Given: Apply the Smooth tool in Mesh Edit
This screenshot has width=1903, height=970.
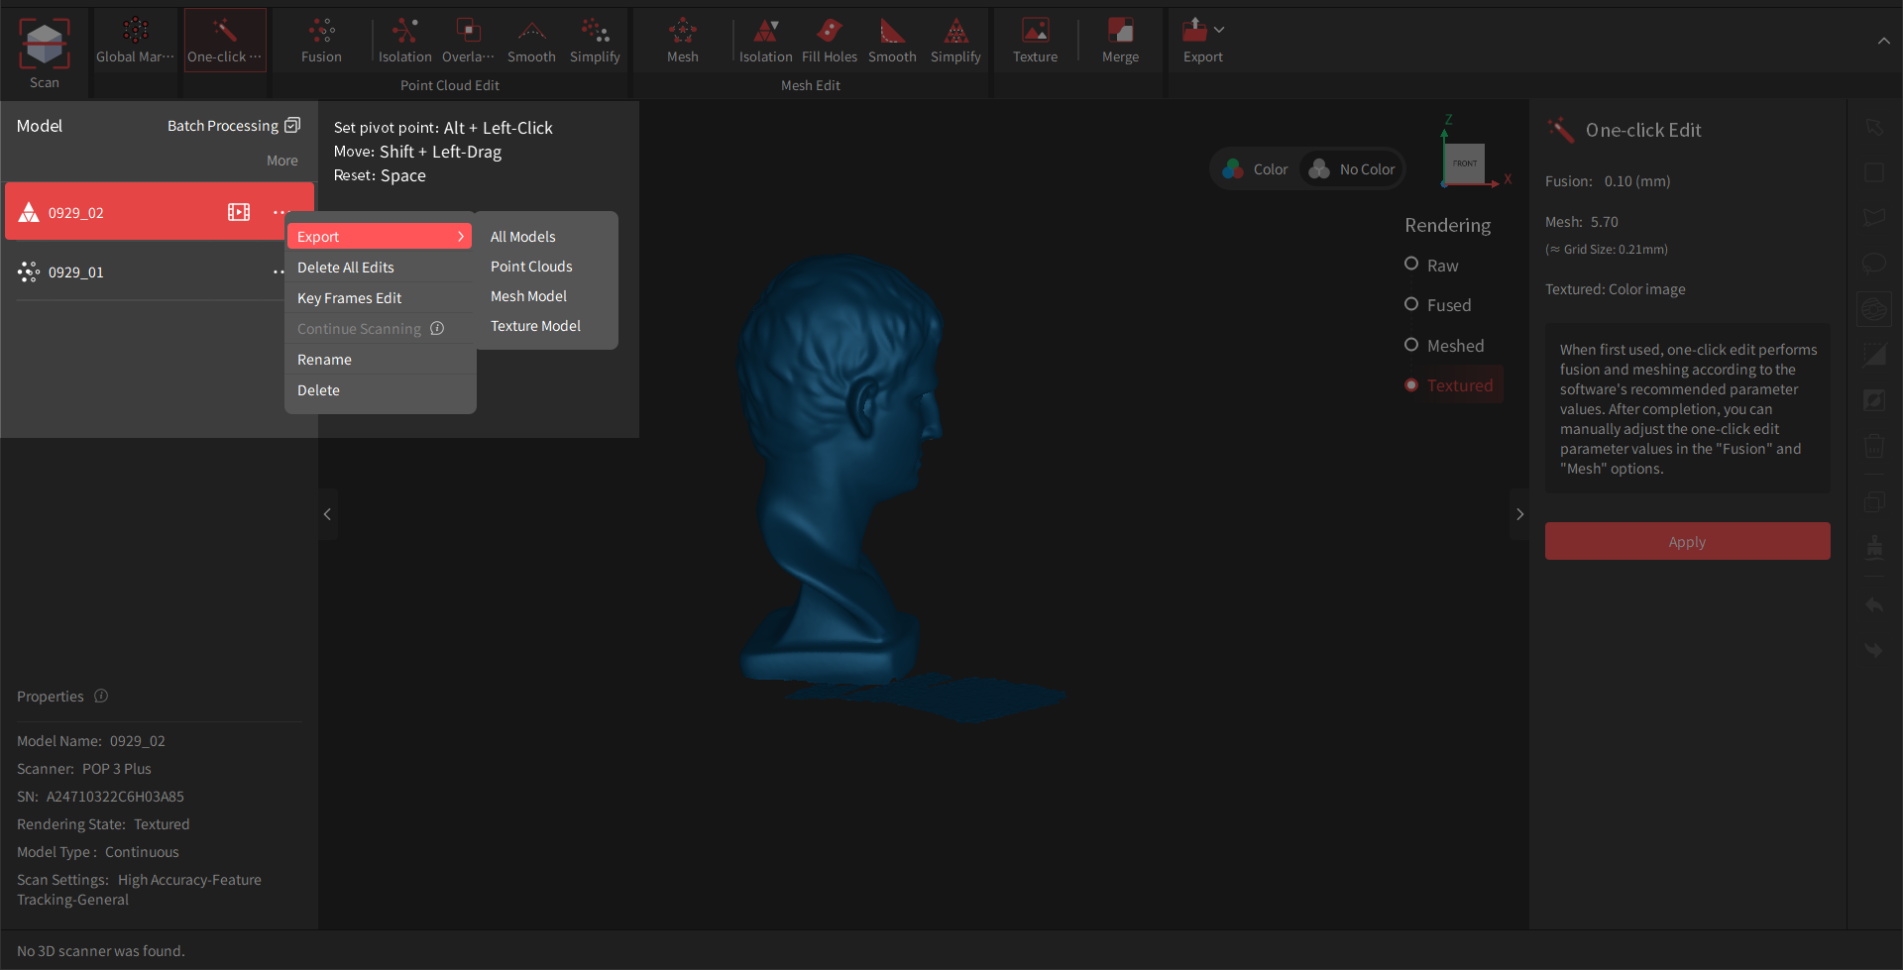Looking at the screenshot, I should (892, 40).
